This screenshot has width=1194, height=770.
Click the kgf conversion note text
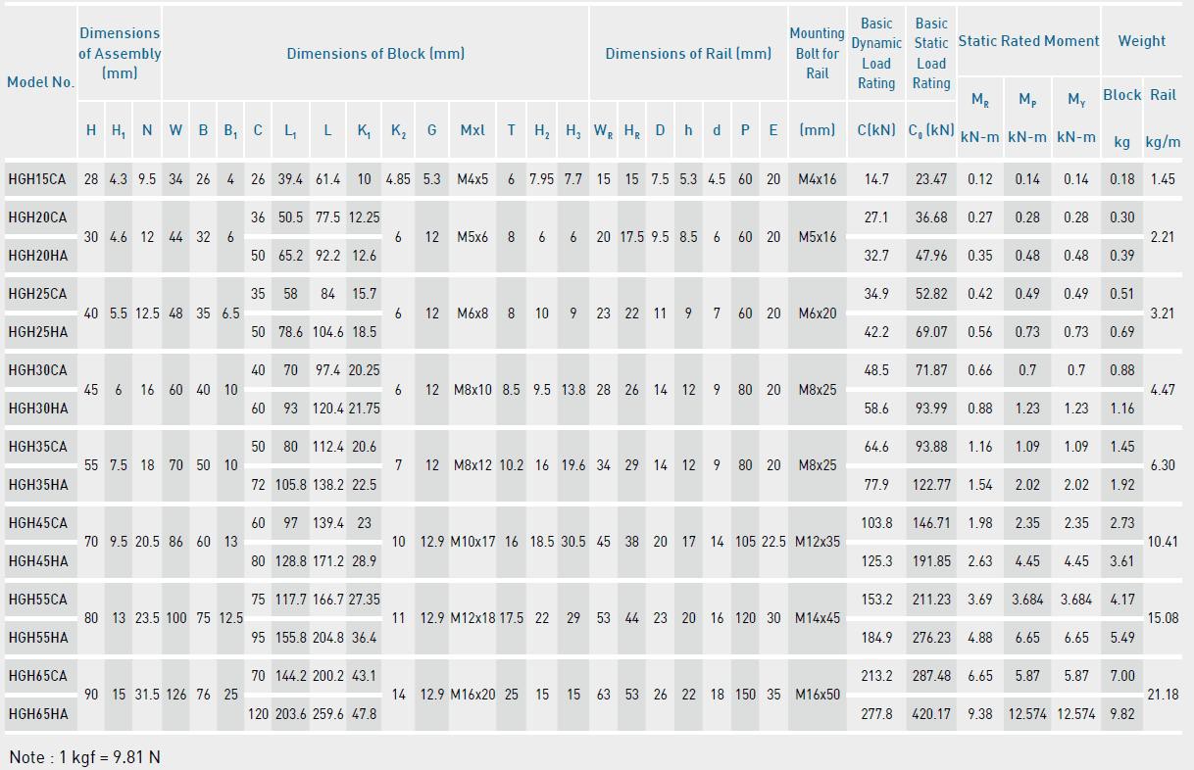point(84,757)
